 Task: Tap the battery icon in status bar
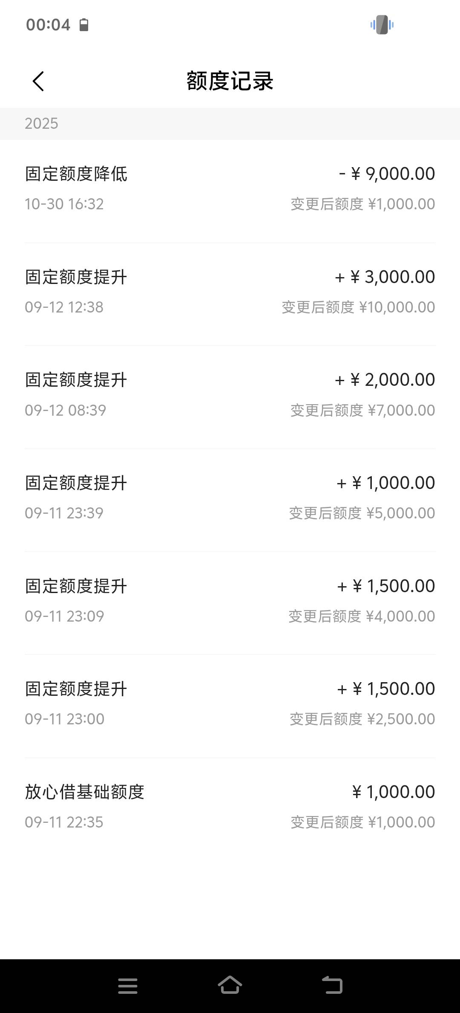pyautogui.click(x=84, y=25)
